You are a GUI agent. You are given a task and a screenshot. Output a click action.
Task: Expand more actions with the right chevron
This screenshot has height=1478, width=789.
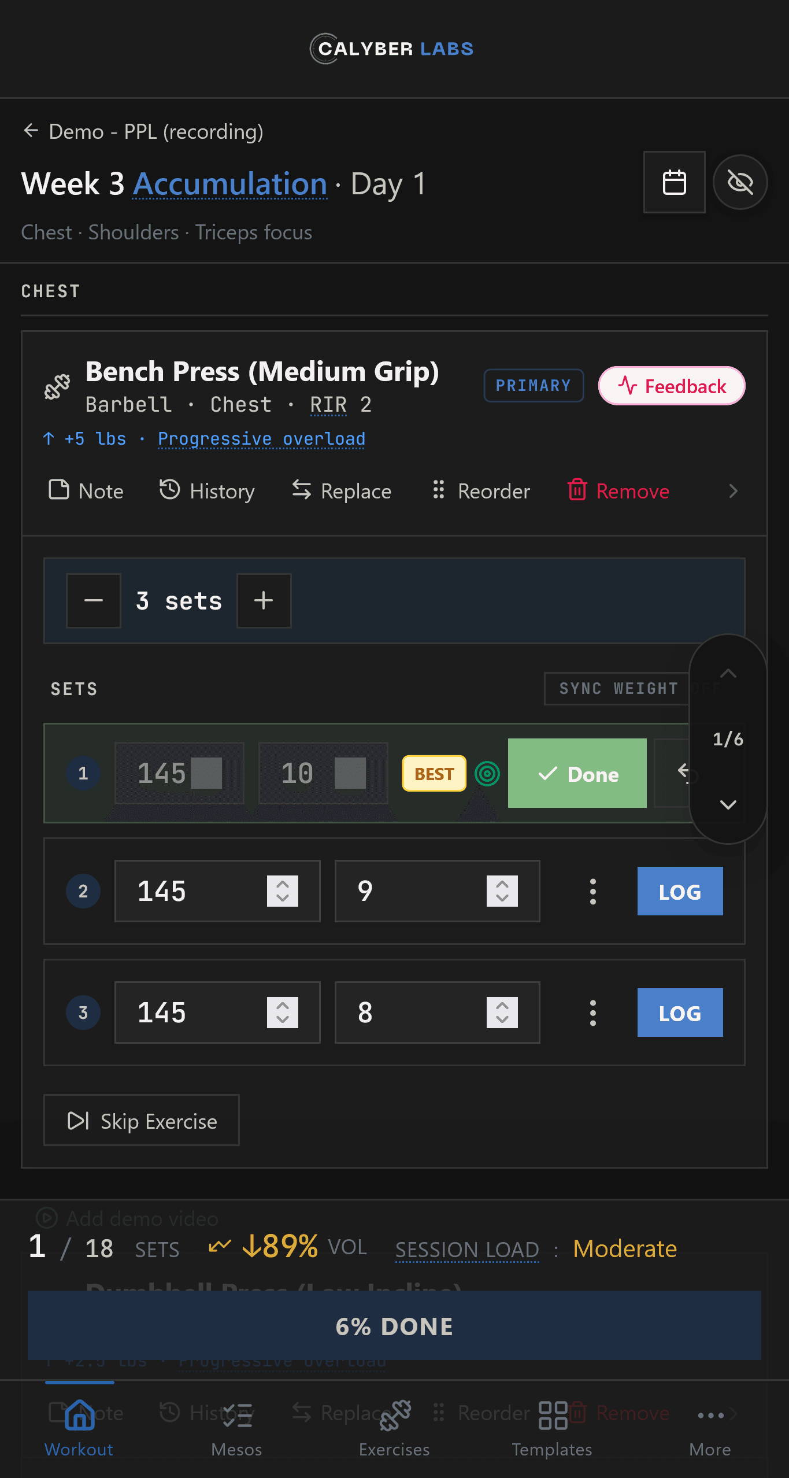[733, 491]
